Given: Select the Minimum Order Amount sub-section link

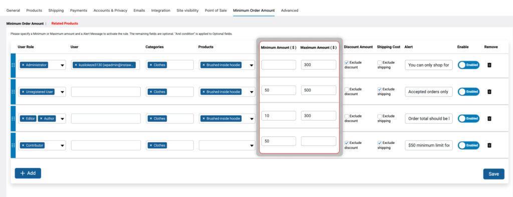Looking at the screenshot, I should coord(25,23).
